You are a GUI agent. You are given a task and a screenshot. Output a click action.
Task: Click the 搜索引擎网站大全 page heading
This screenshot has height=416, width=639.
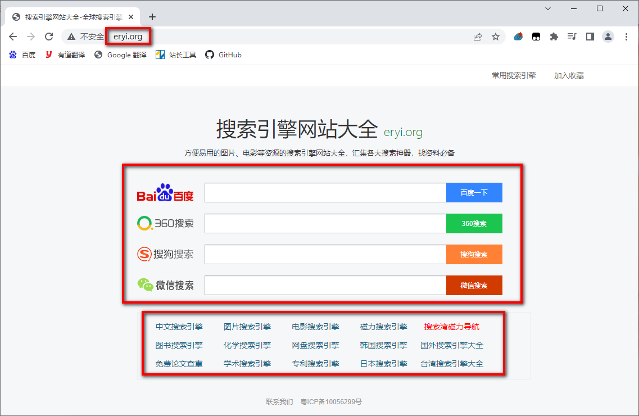tap(297, 129)
